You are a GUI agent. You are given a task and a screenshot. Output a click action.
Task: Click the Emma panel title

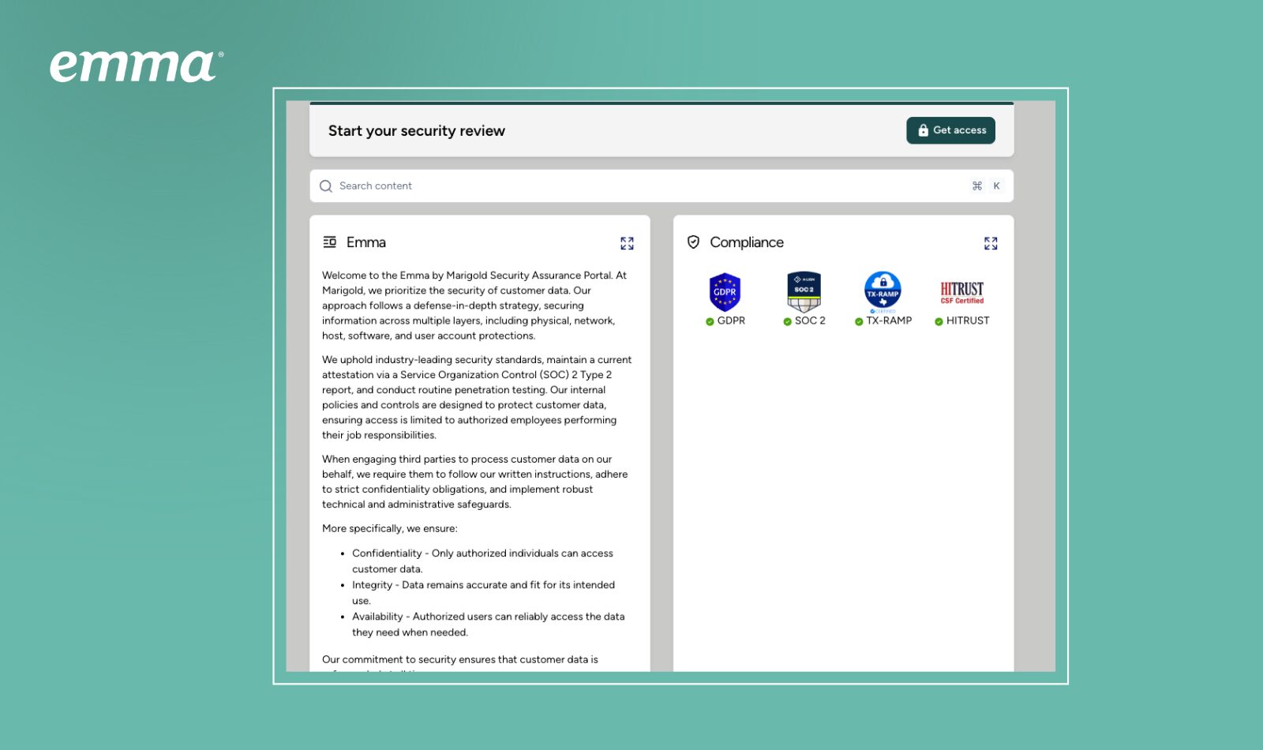click(366, 242)
